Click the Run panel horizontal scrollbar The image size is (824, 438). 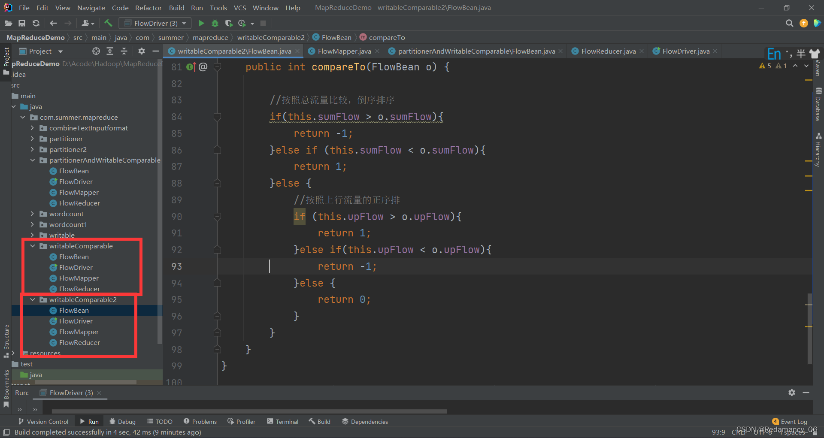249,411
